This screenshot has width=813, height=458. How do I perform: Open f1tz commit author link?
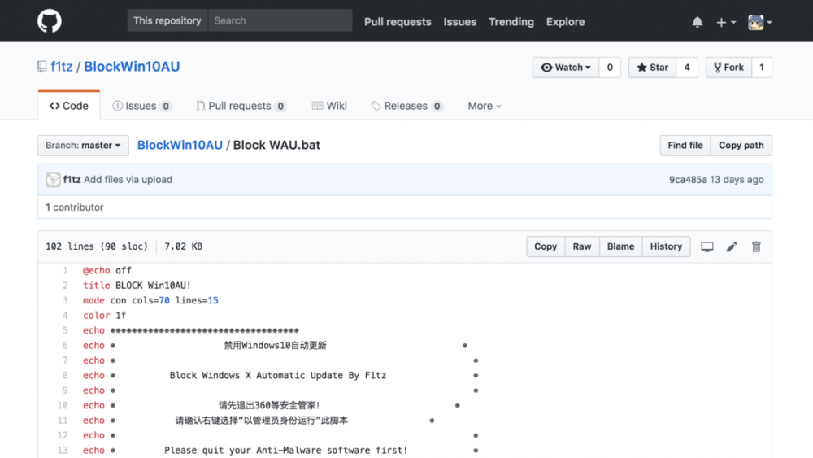tap(72, 180)
